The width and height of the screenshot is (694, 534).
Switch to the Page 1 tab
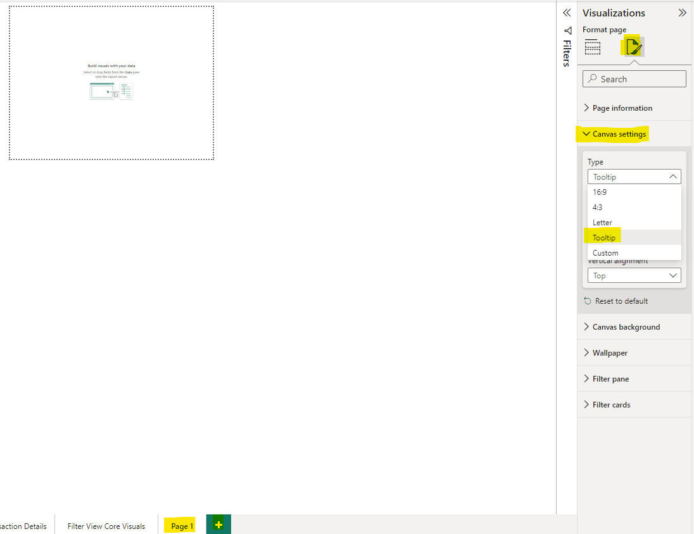click(182, 526)
